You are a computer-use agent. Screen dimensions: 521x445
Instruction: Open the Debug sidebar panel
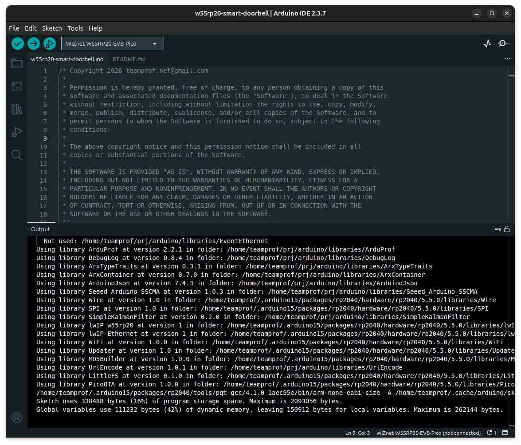[x=16, y=132]
